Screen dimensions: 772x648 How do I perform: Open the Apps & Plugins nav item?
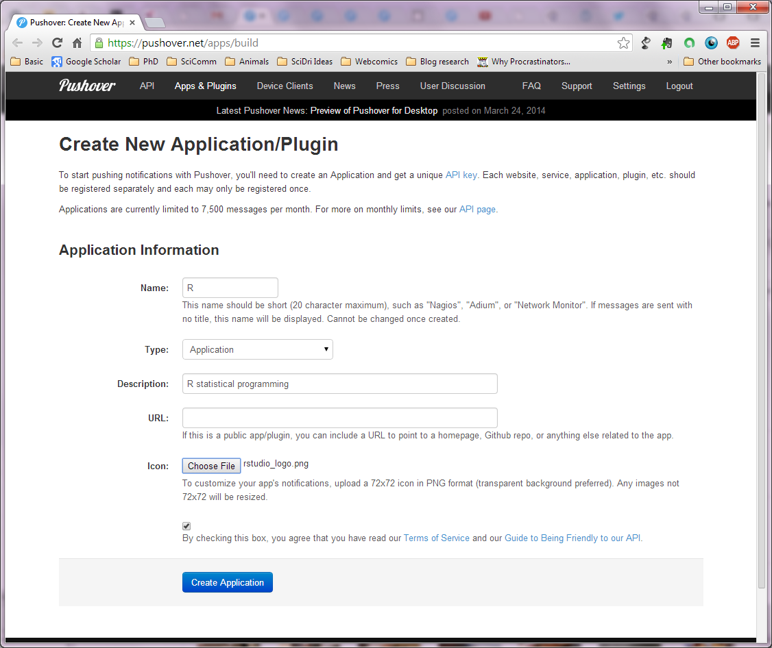(205, 86)
